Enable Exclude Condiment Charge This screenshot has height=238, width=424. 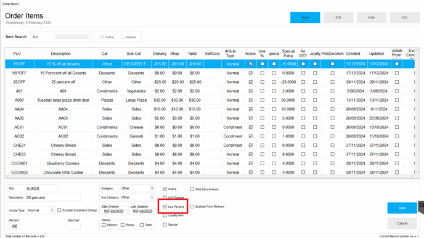click(x=59, y=210)
